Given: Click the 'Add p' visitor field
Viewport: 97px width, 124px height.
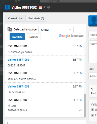Looking at the screenshot, I should click(93, 35).
